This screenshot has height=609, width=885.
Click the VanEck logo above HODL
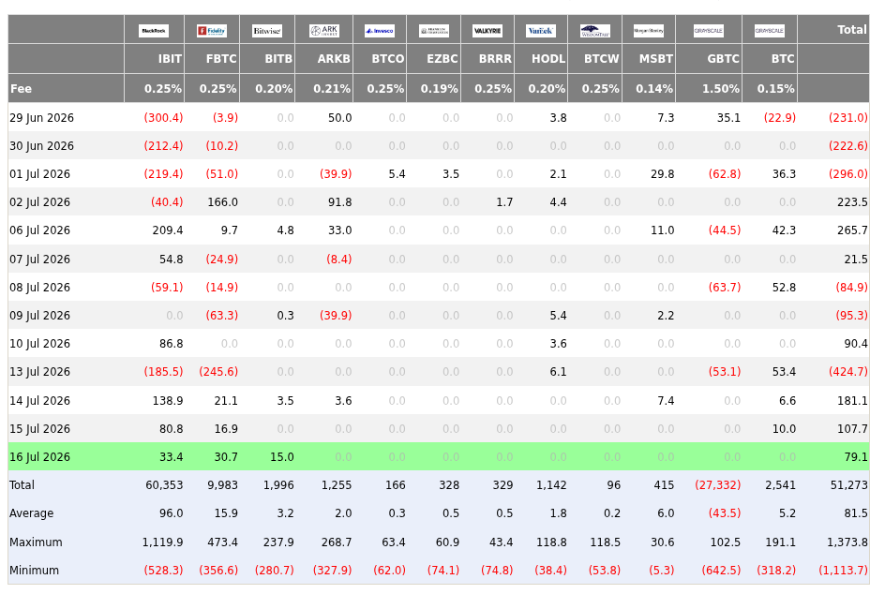pyautogui.click(x=541, y=30)
